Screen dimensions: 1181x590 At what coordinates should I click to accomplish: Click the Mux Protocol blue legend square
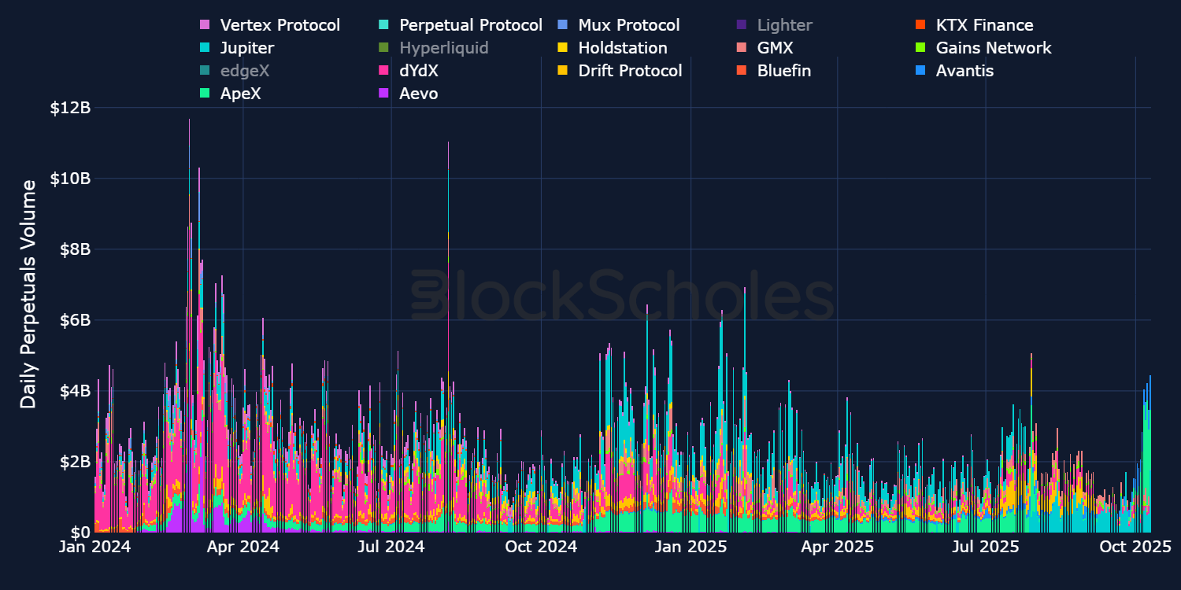click(563, 25)
